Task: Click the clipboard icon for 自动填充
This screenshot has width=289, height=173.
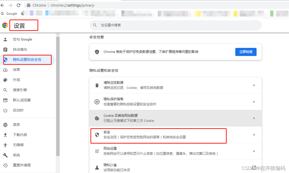Action: pyautogui.click(x=5, y=50)
